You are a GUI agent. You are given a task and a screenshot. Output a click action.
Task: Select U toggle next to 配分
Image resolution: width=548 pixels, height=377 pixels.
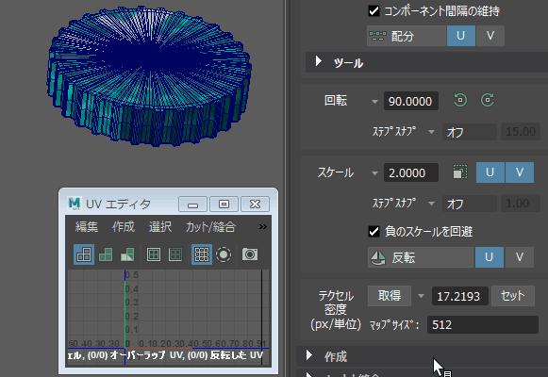460,36
